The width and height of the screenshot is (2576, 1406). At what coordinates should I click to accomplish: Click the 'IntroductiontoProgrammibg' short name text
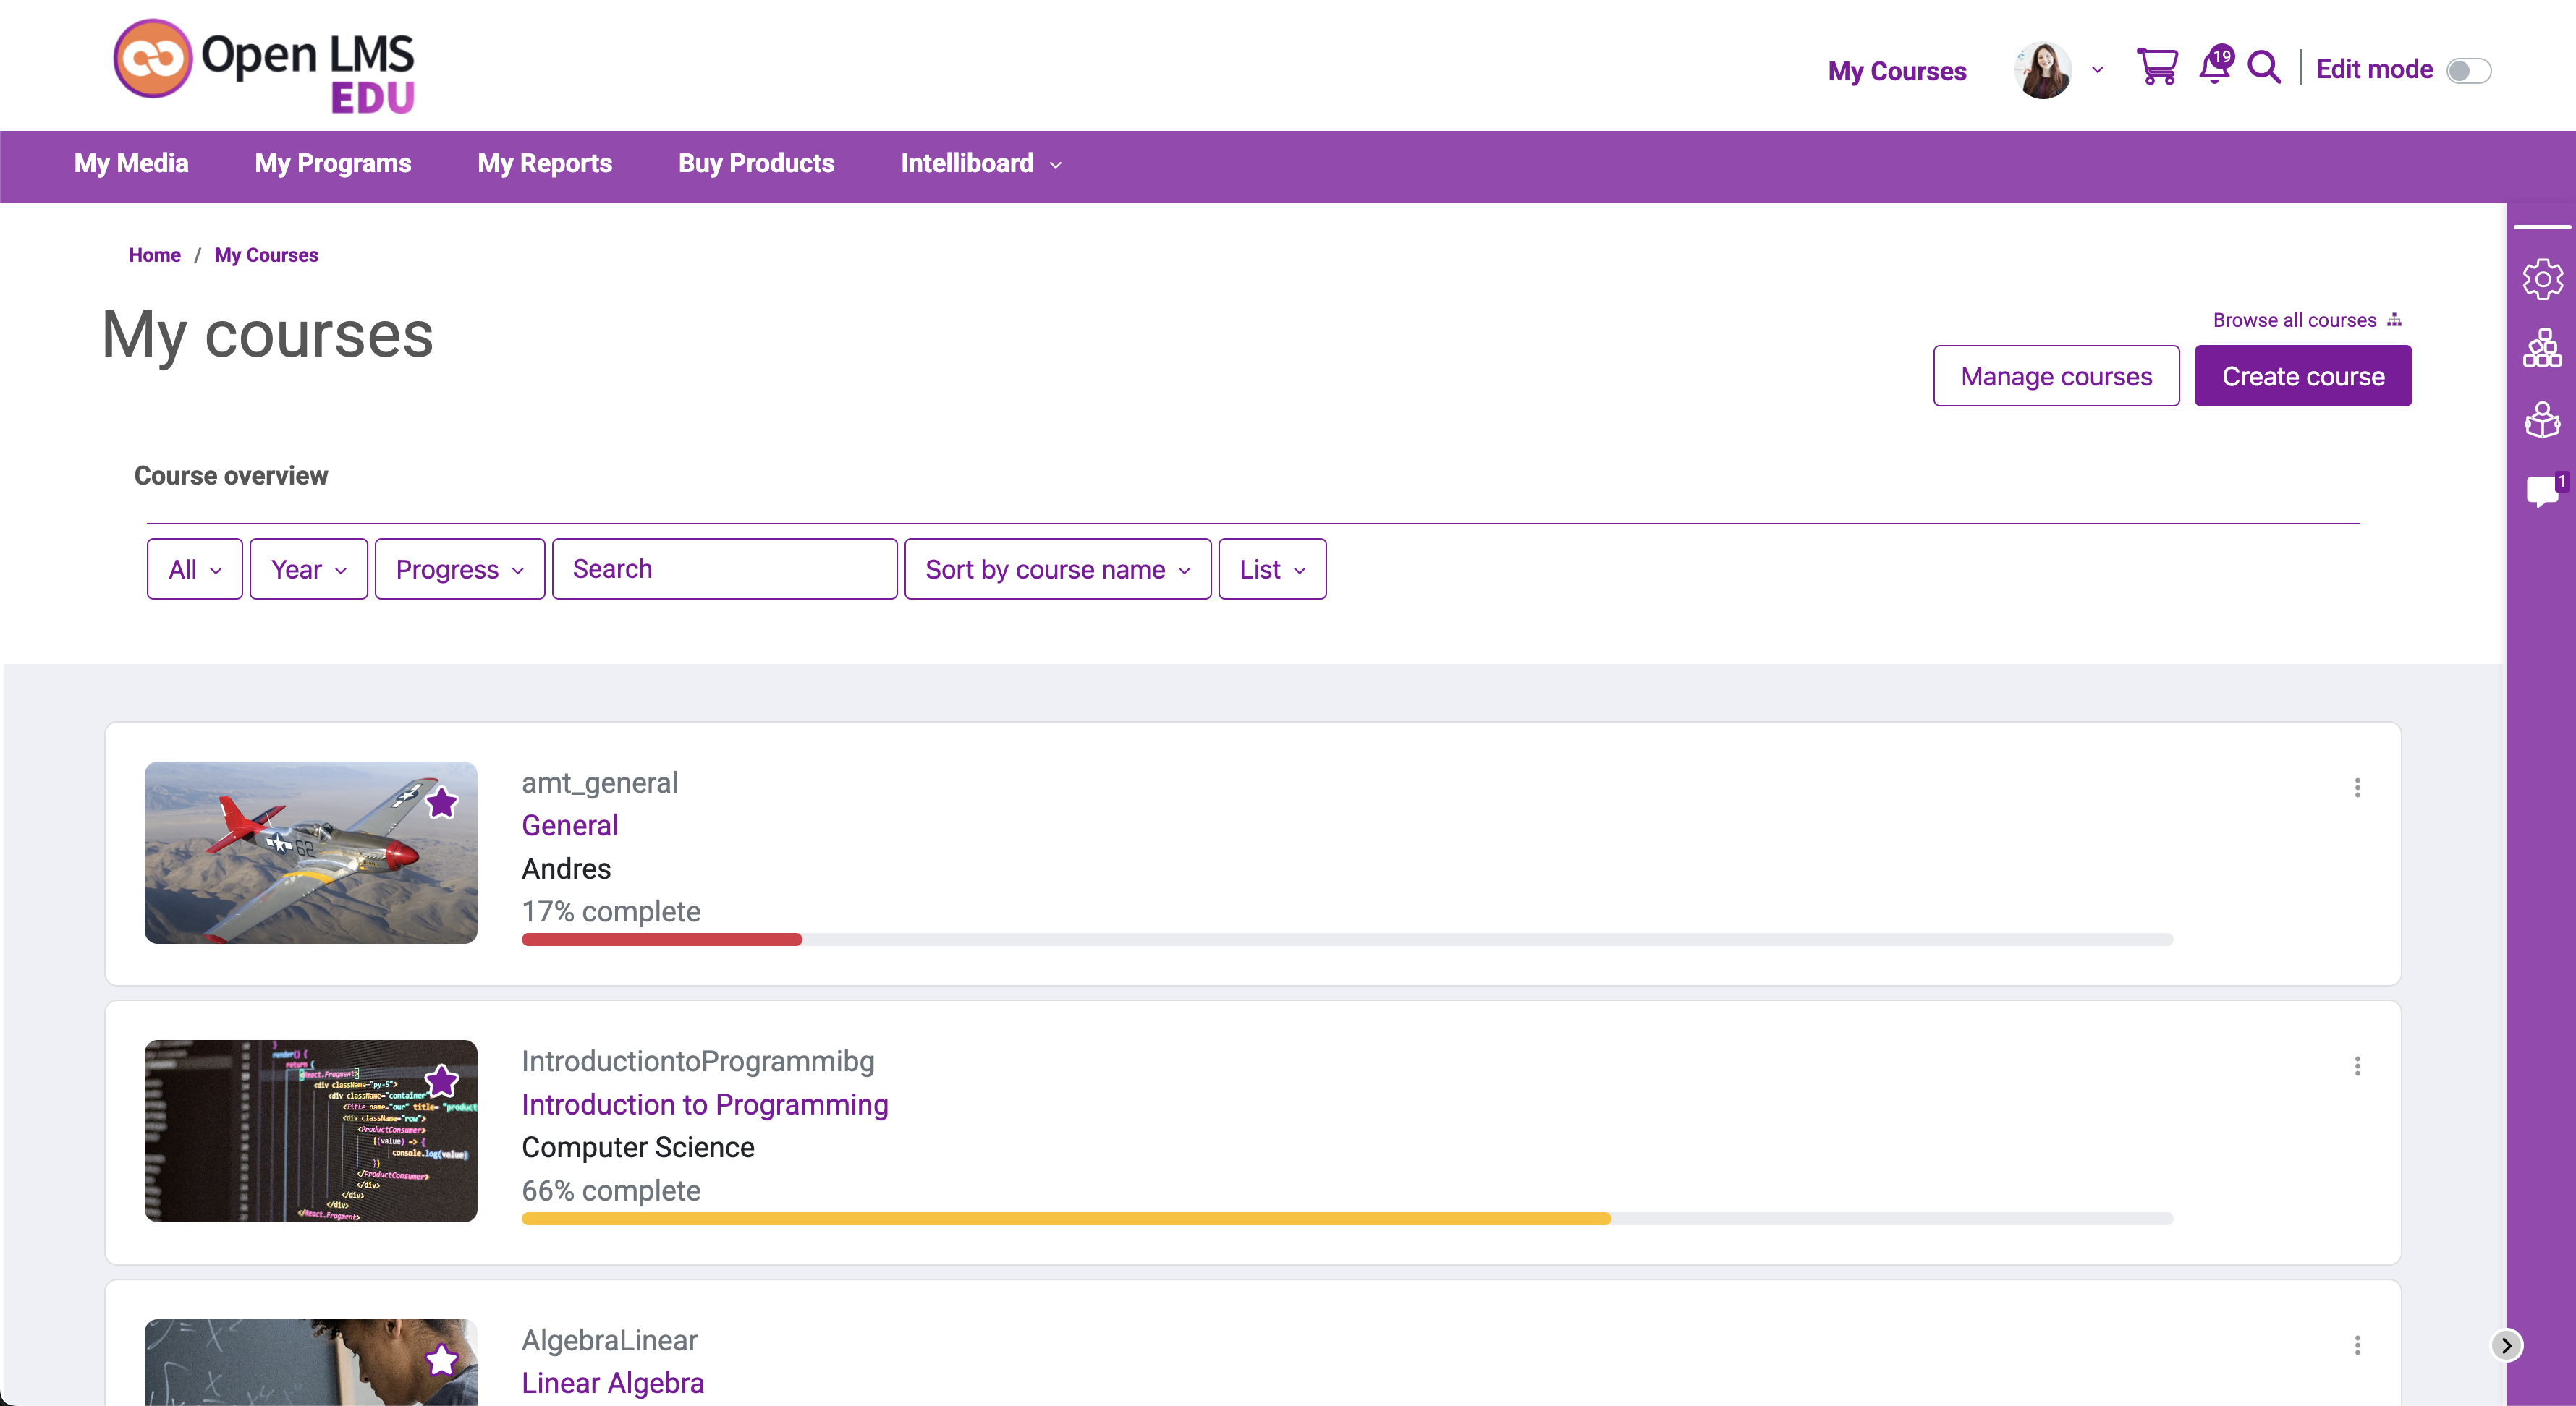pos(698,1061)
